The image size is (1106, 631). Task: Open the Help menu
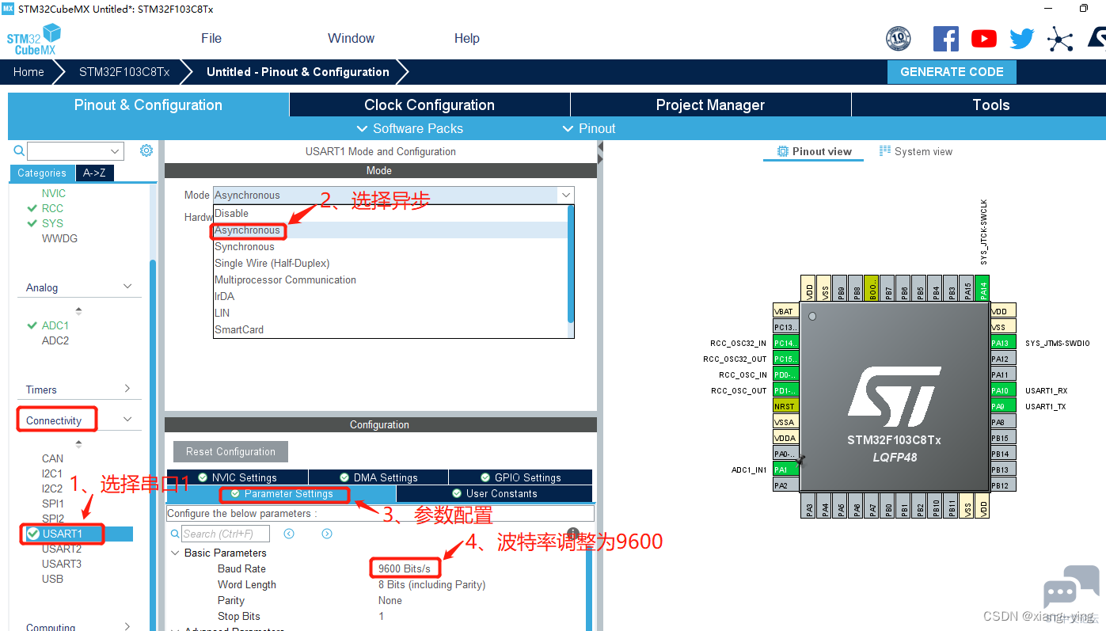(x=466, y=38)
